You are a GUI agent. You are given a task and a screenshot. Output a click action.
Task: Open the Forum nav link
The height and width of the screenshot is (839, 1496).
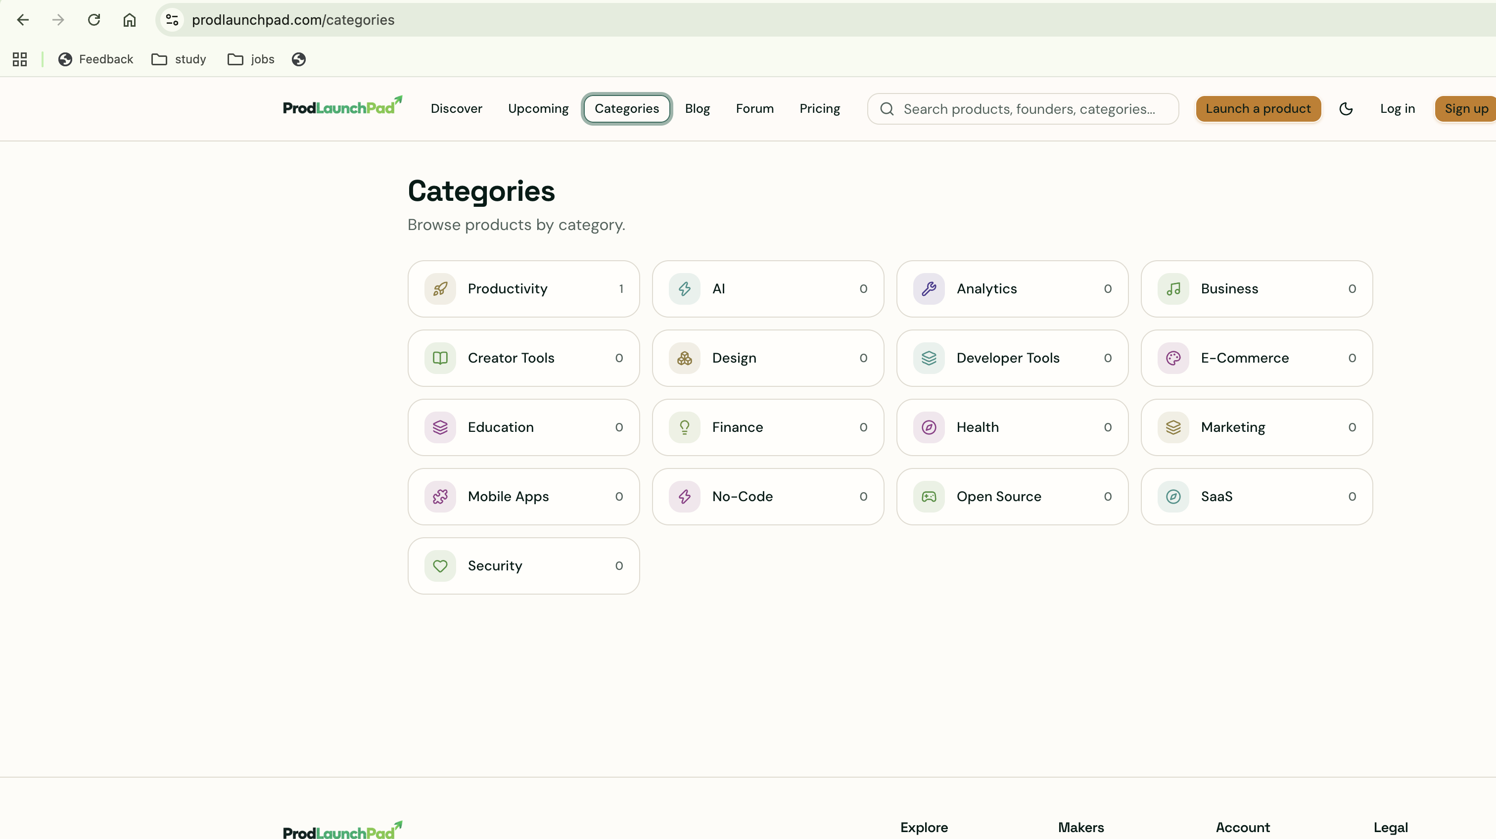point(754,108)
